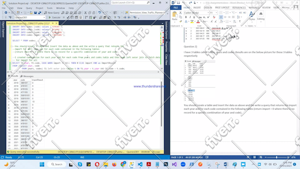This screenshot has height=169, width=300.
Task: Open Opera browser from taskbar
Action: (97, 164)
